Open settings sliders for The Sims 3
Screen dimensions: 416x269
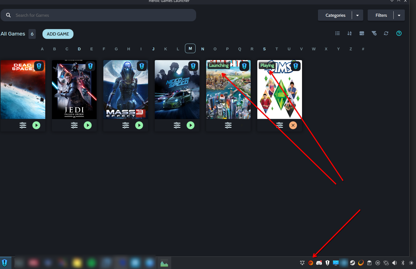[x=280, y=125]
